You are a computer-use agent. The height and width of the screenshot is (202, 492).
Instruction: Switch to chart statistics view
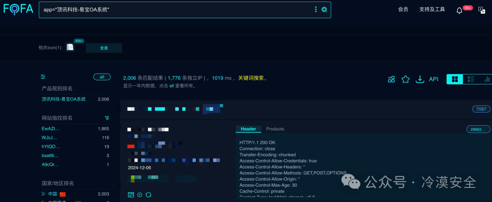[487, 79]
